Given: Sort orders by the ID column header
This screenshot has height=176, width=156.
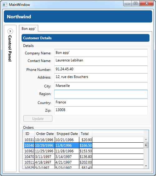Looking at the screenshot, I should click(x=29, y=134).
